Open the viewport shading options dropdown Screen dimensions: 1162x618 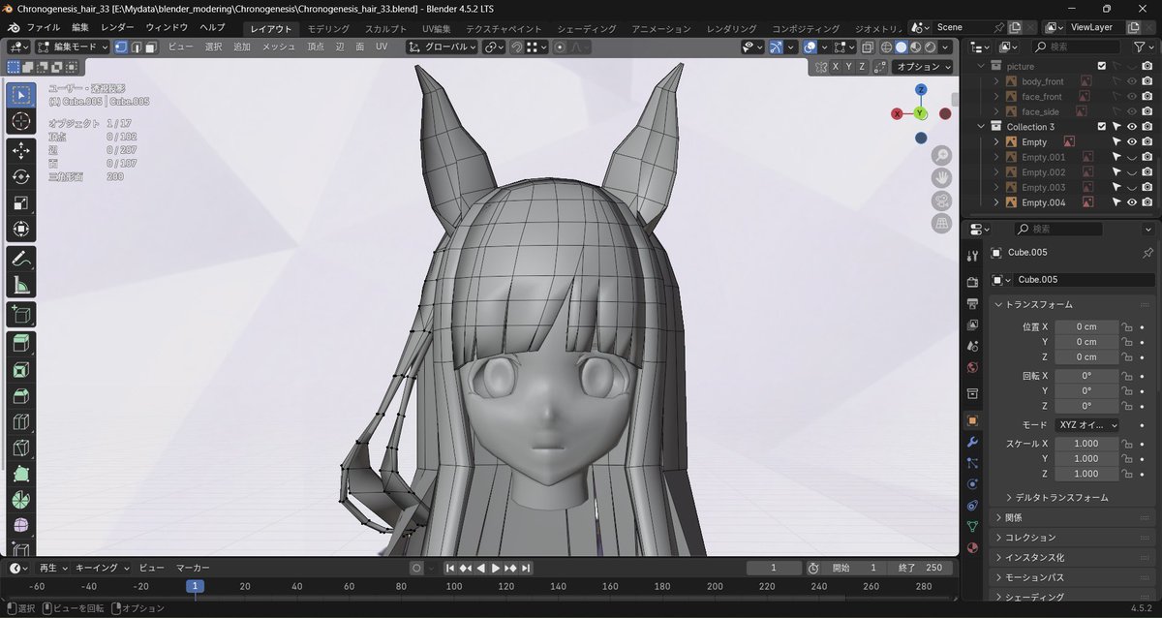point(946,46)
